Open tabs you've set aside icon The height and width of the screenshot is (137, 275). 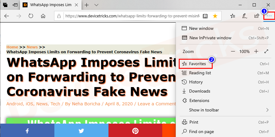[x=5, y=5]
